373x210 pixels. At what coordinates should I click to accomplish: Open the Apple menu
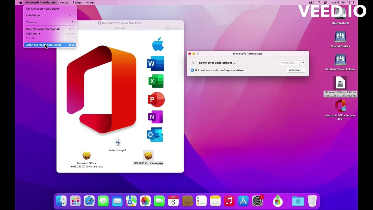click(21, 3)
